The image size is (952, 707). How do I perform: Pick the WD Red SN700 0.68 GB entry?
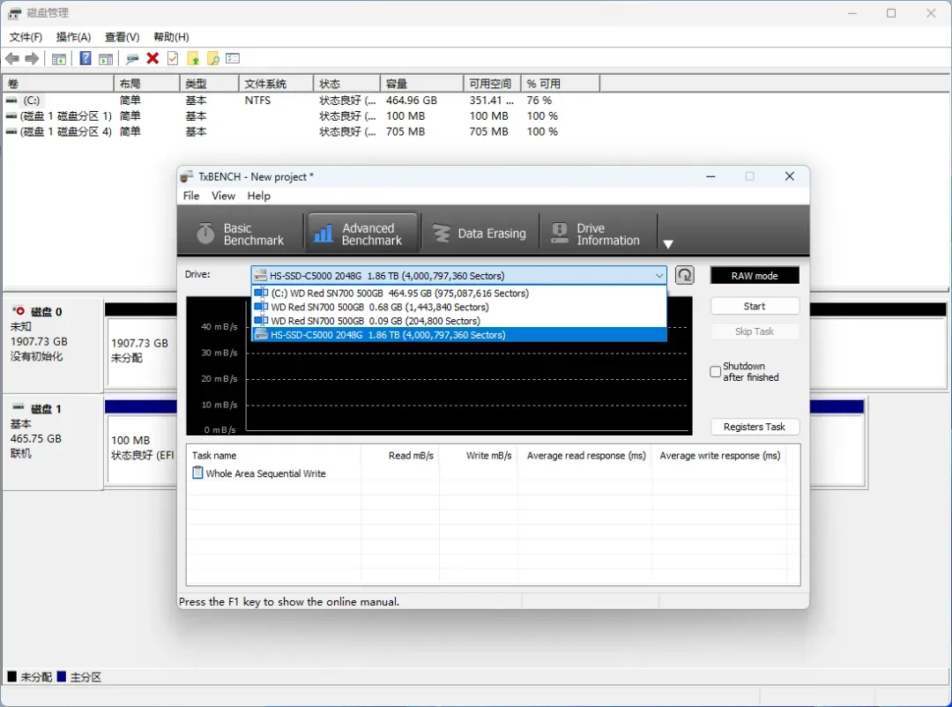tap(379, 307)
